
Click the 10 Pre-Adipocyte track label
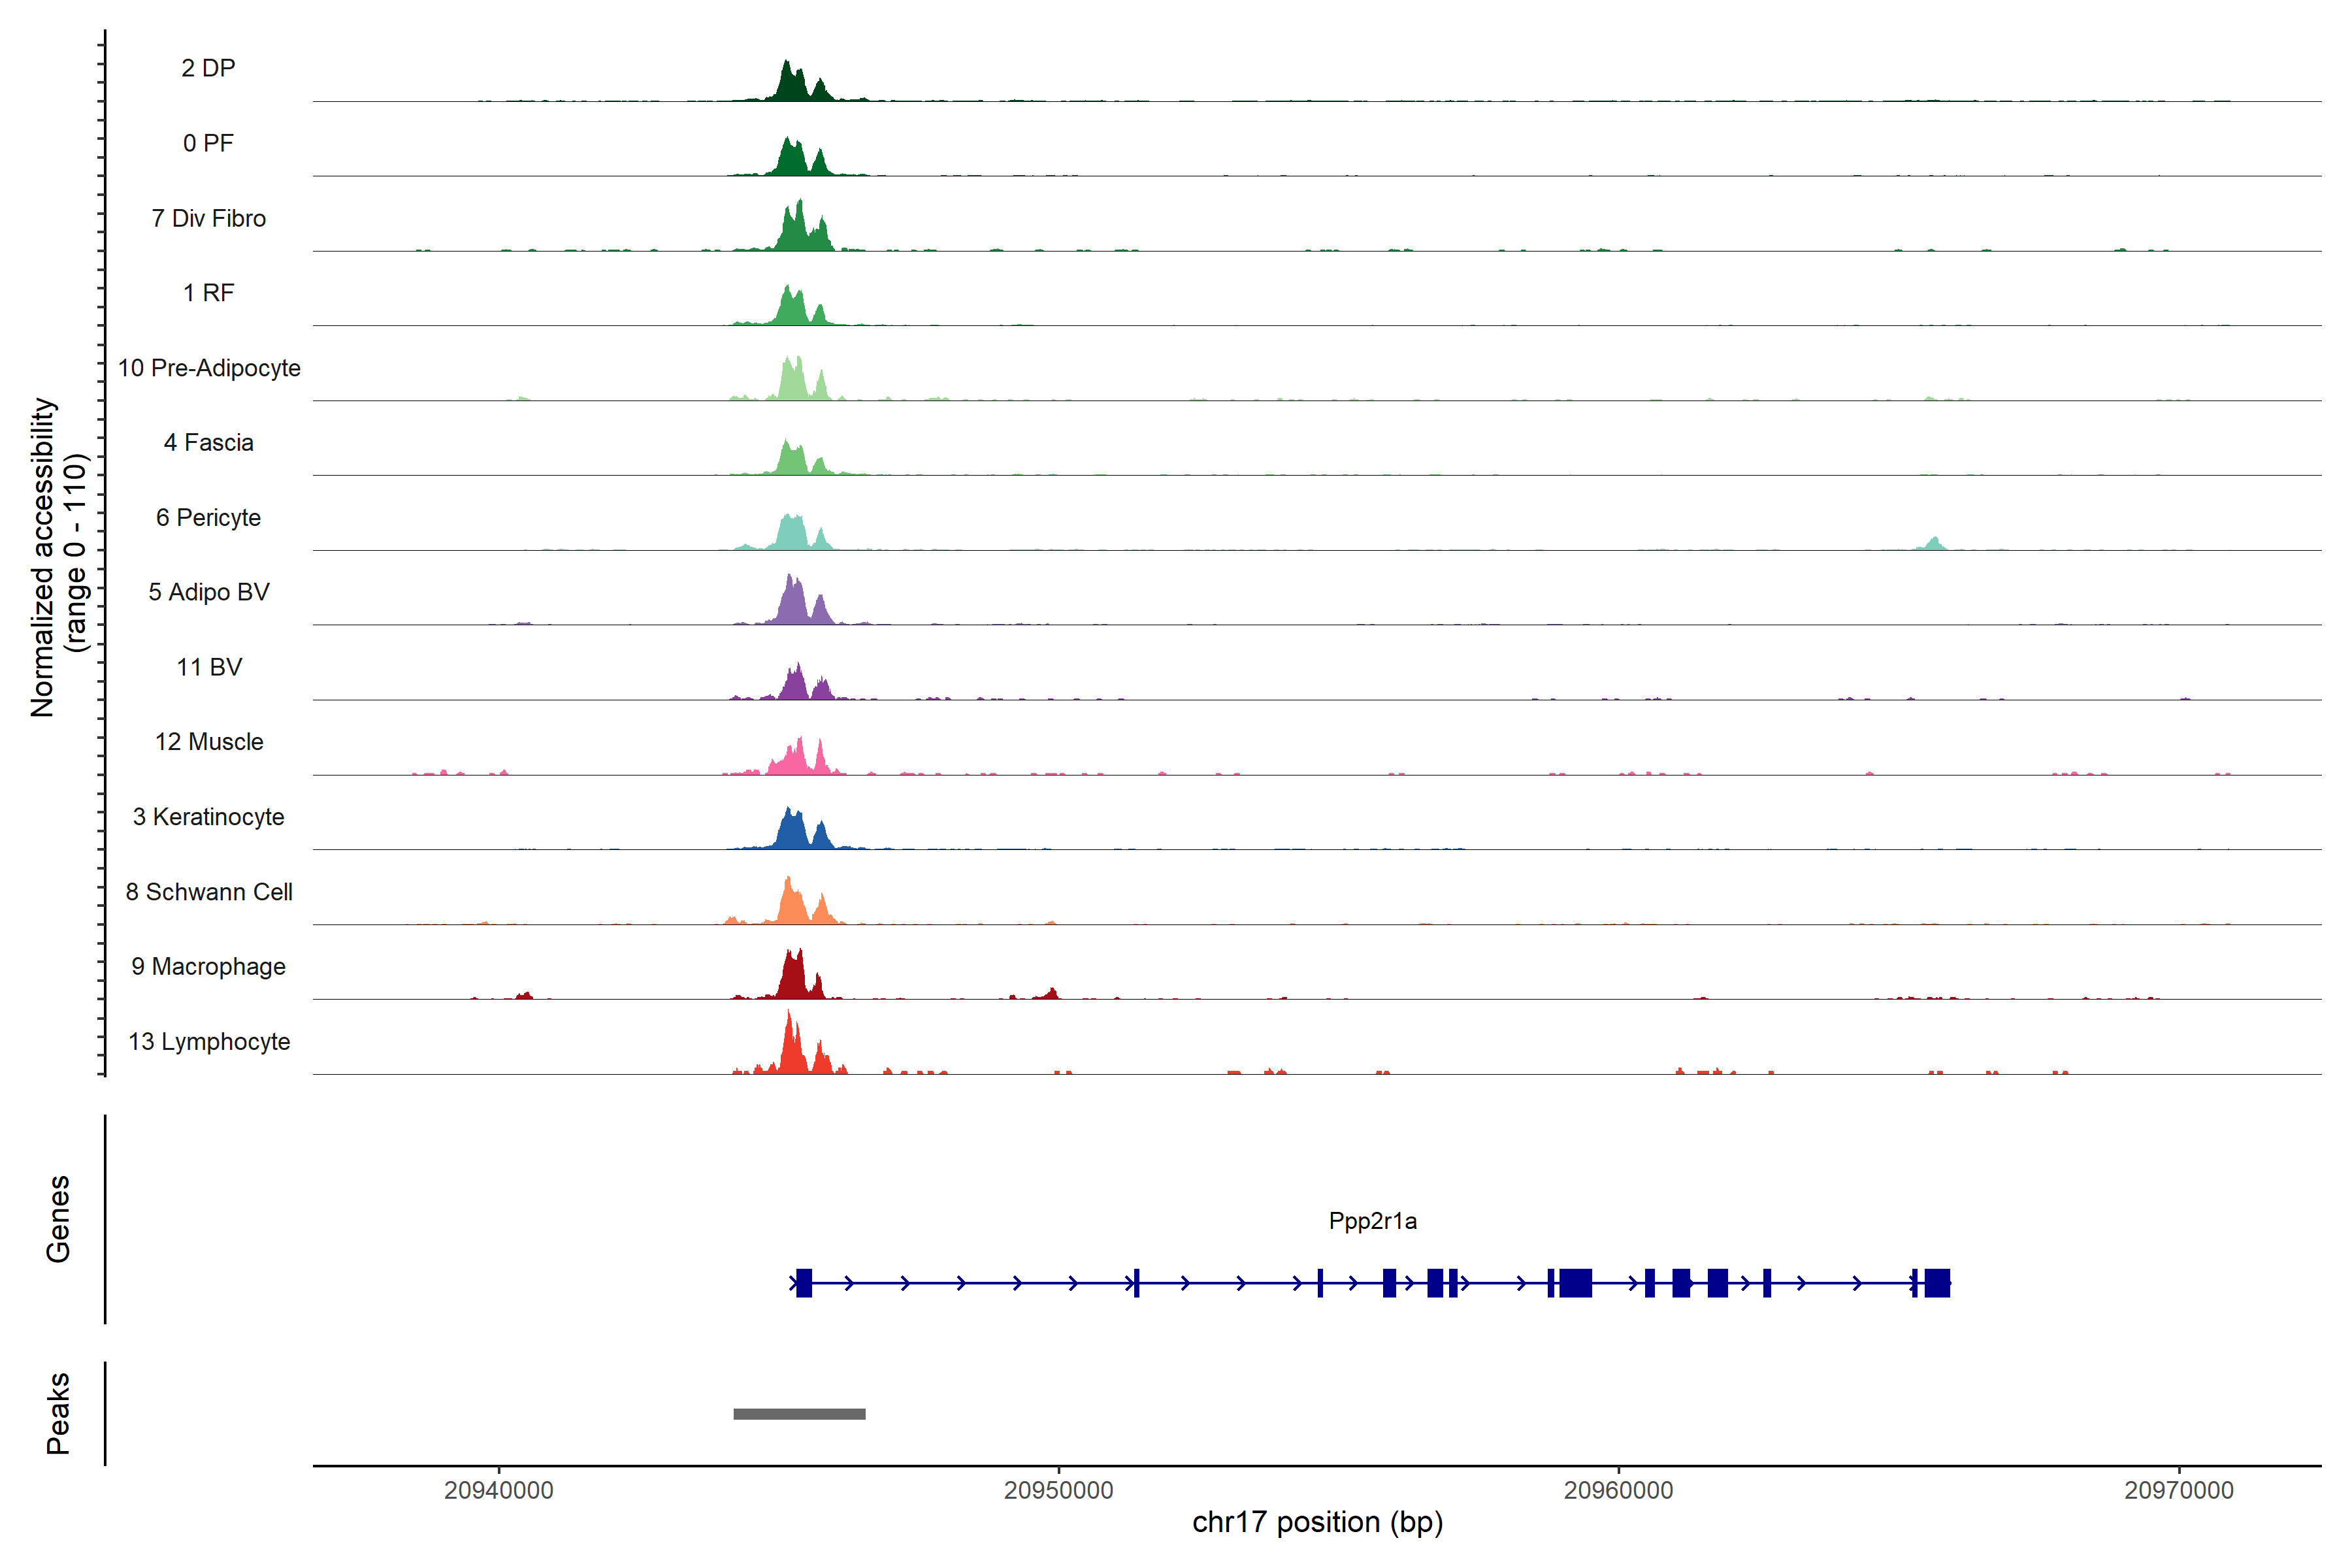coord(209,368)
